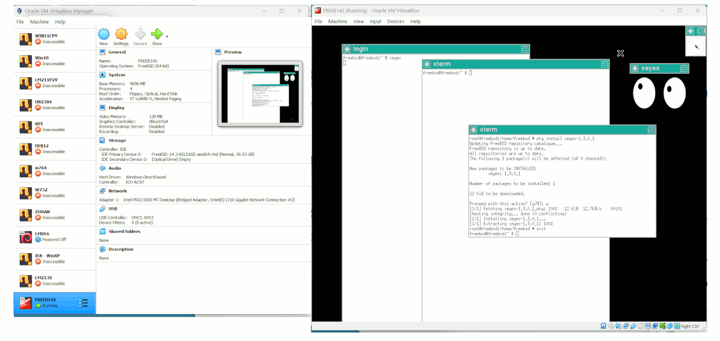720x341 pixels.
Task: Expand the Show button dropdown arrow
Action: point(166,37)
